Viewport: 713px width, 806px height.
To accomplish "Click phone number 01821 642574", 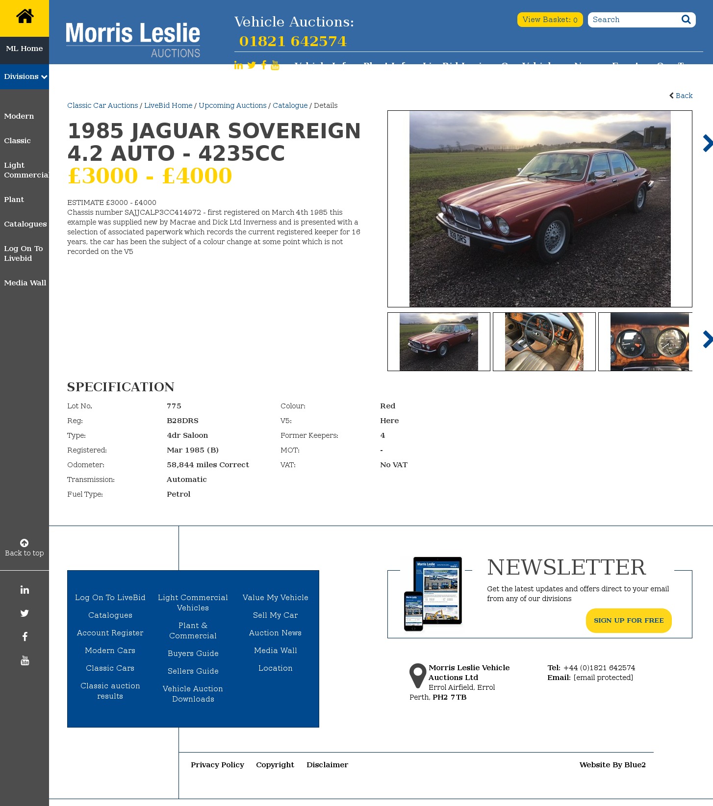I will [293, 41].
